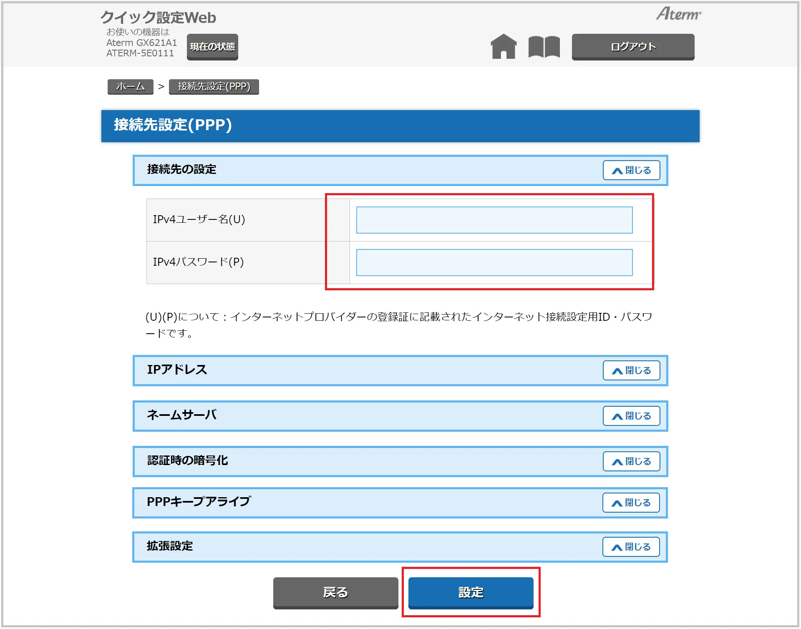Collapse the 接続先の設定 section
The image size is (801, 629).
pyautogui.click(x=631, y=170)
